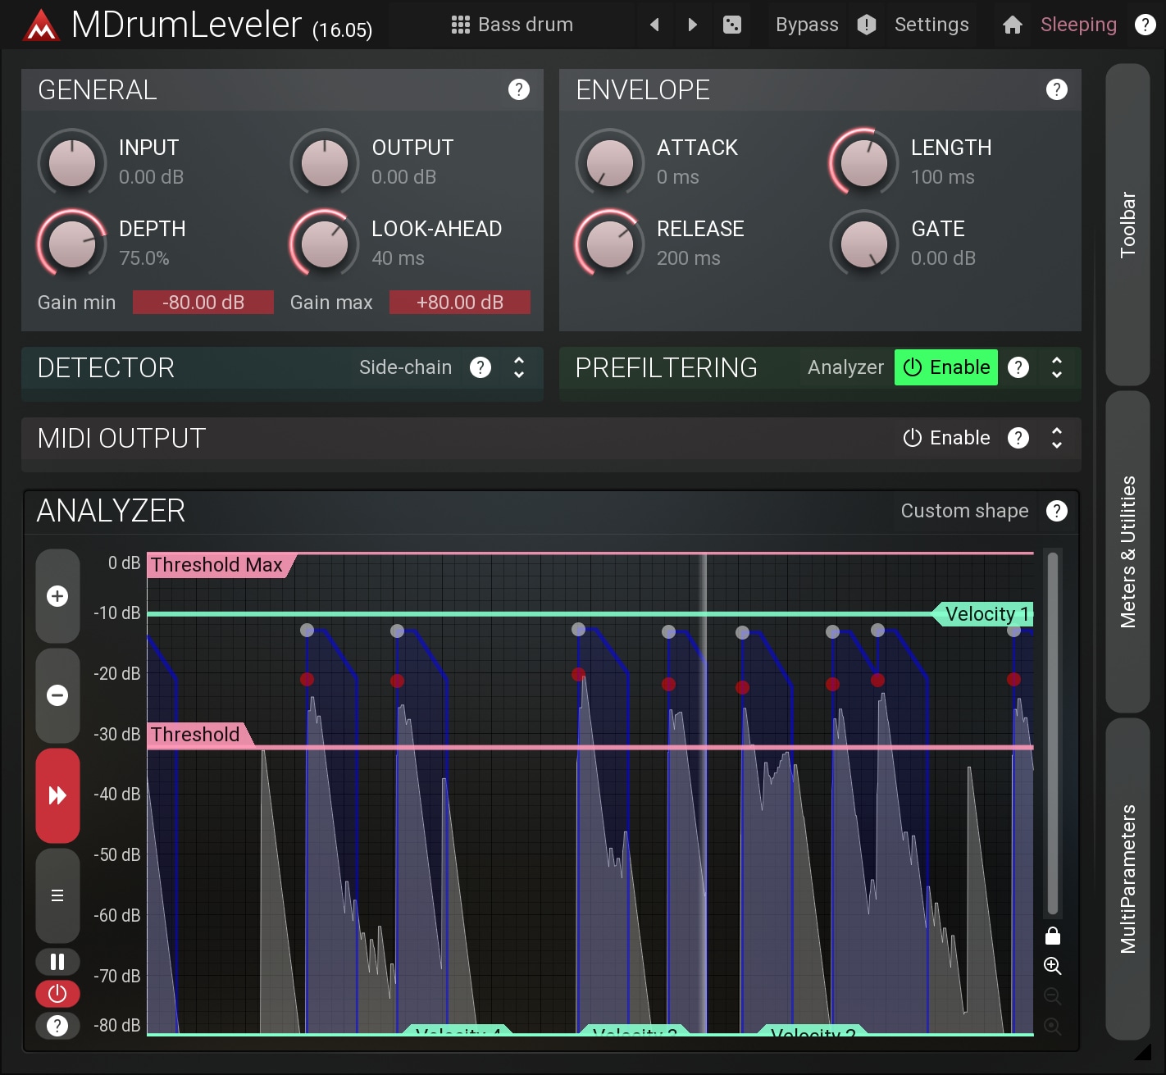Open the Settings menu
Image resolution: width=1166 pixels, height=1075 pixels.
pyautogui.click(x=931, y=25)
